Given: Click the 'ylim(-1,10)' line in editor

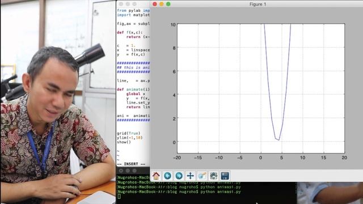Looking at the screenshot, I should coord(130,138).
